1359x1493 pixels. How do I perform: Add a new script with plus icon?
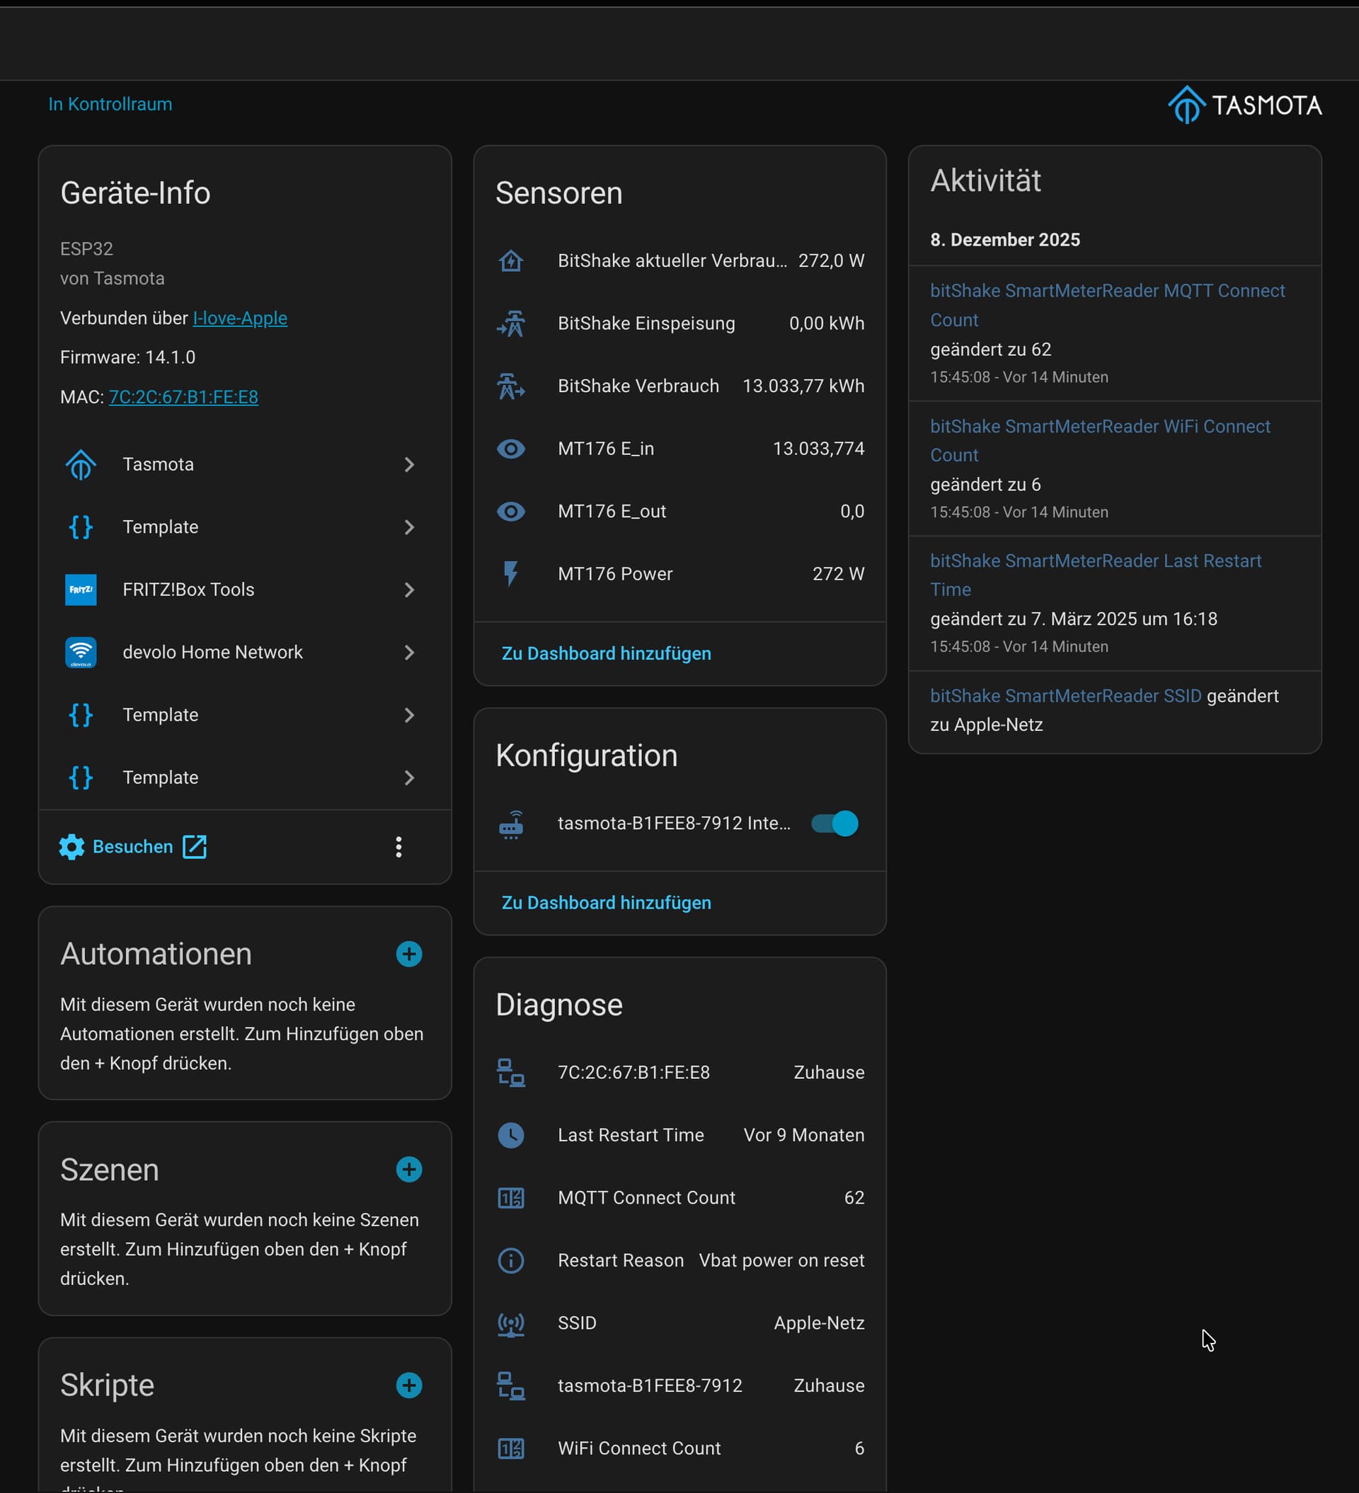409,1385
